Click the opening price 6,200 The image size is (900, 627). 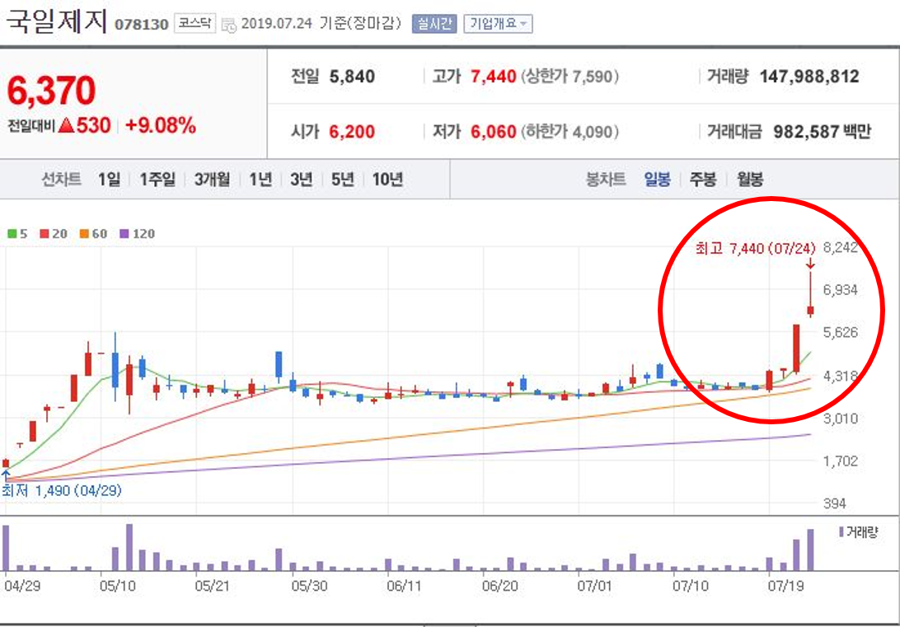pos(352,132)
